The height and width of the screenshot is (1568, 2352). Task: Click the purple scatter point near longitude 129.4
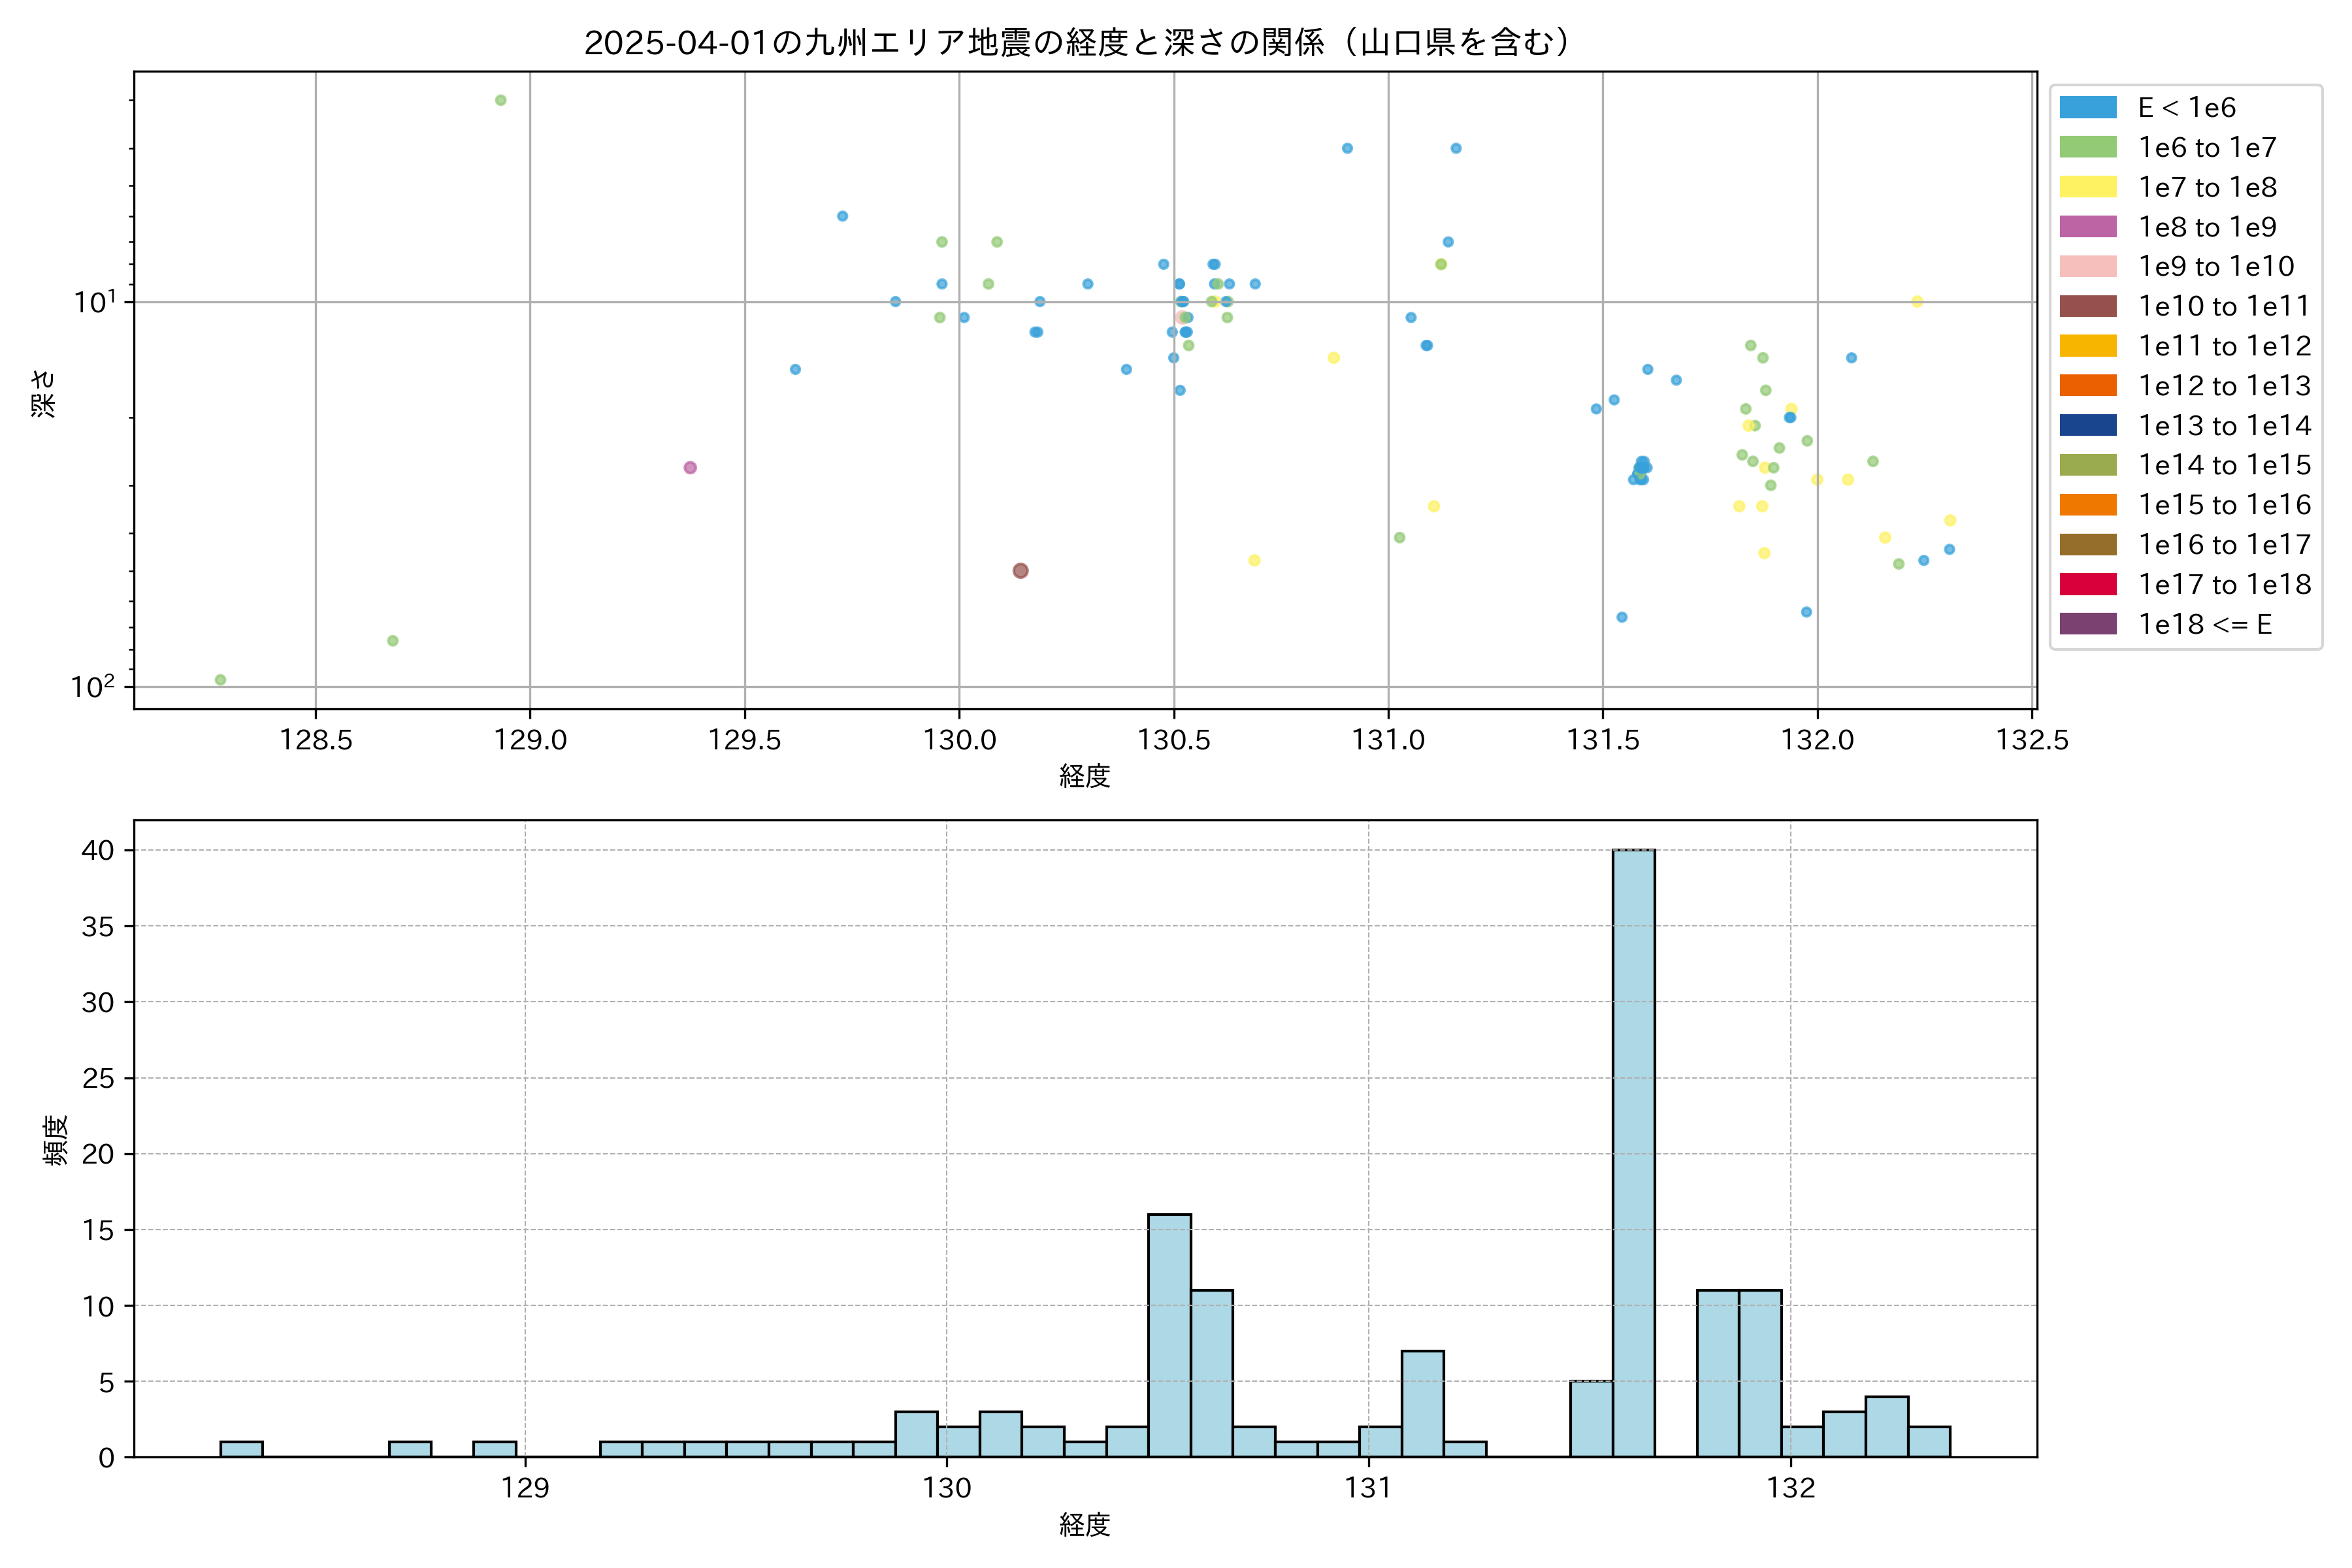point(690,468)
